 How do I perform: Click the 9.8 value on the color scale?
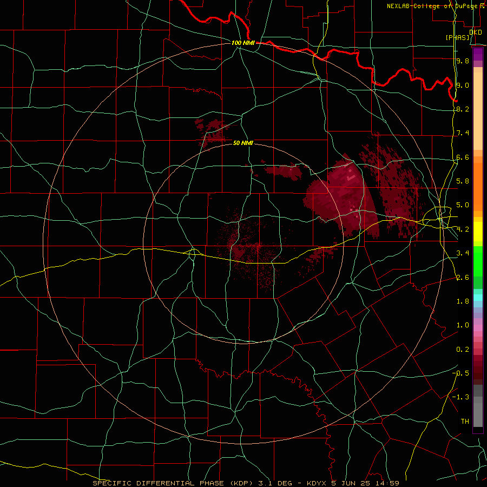(463, 61)
